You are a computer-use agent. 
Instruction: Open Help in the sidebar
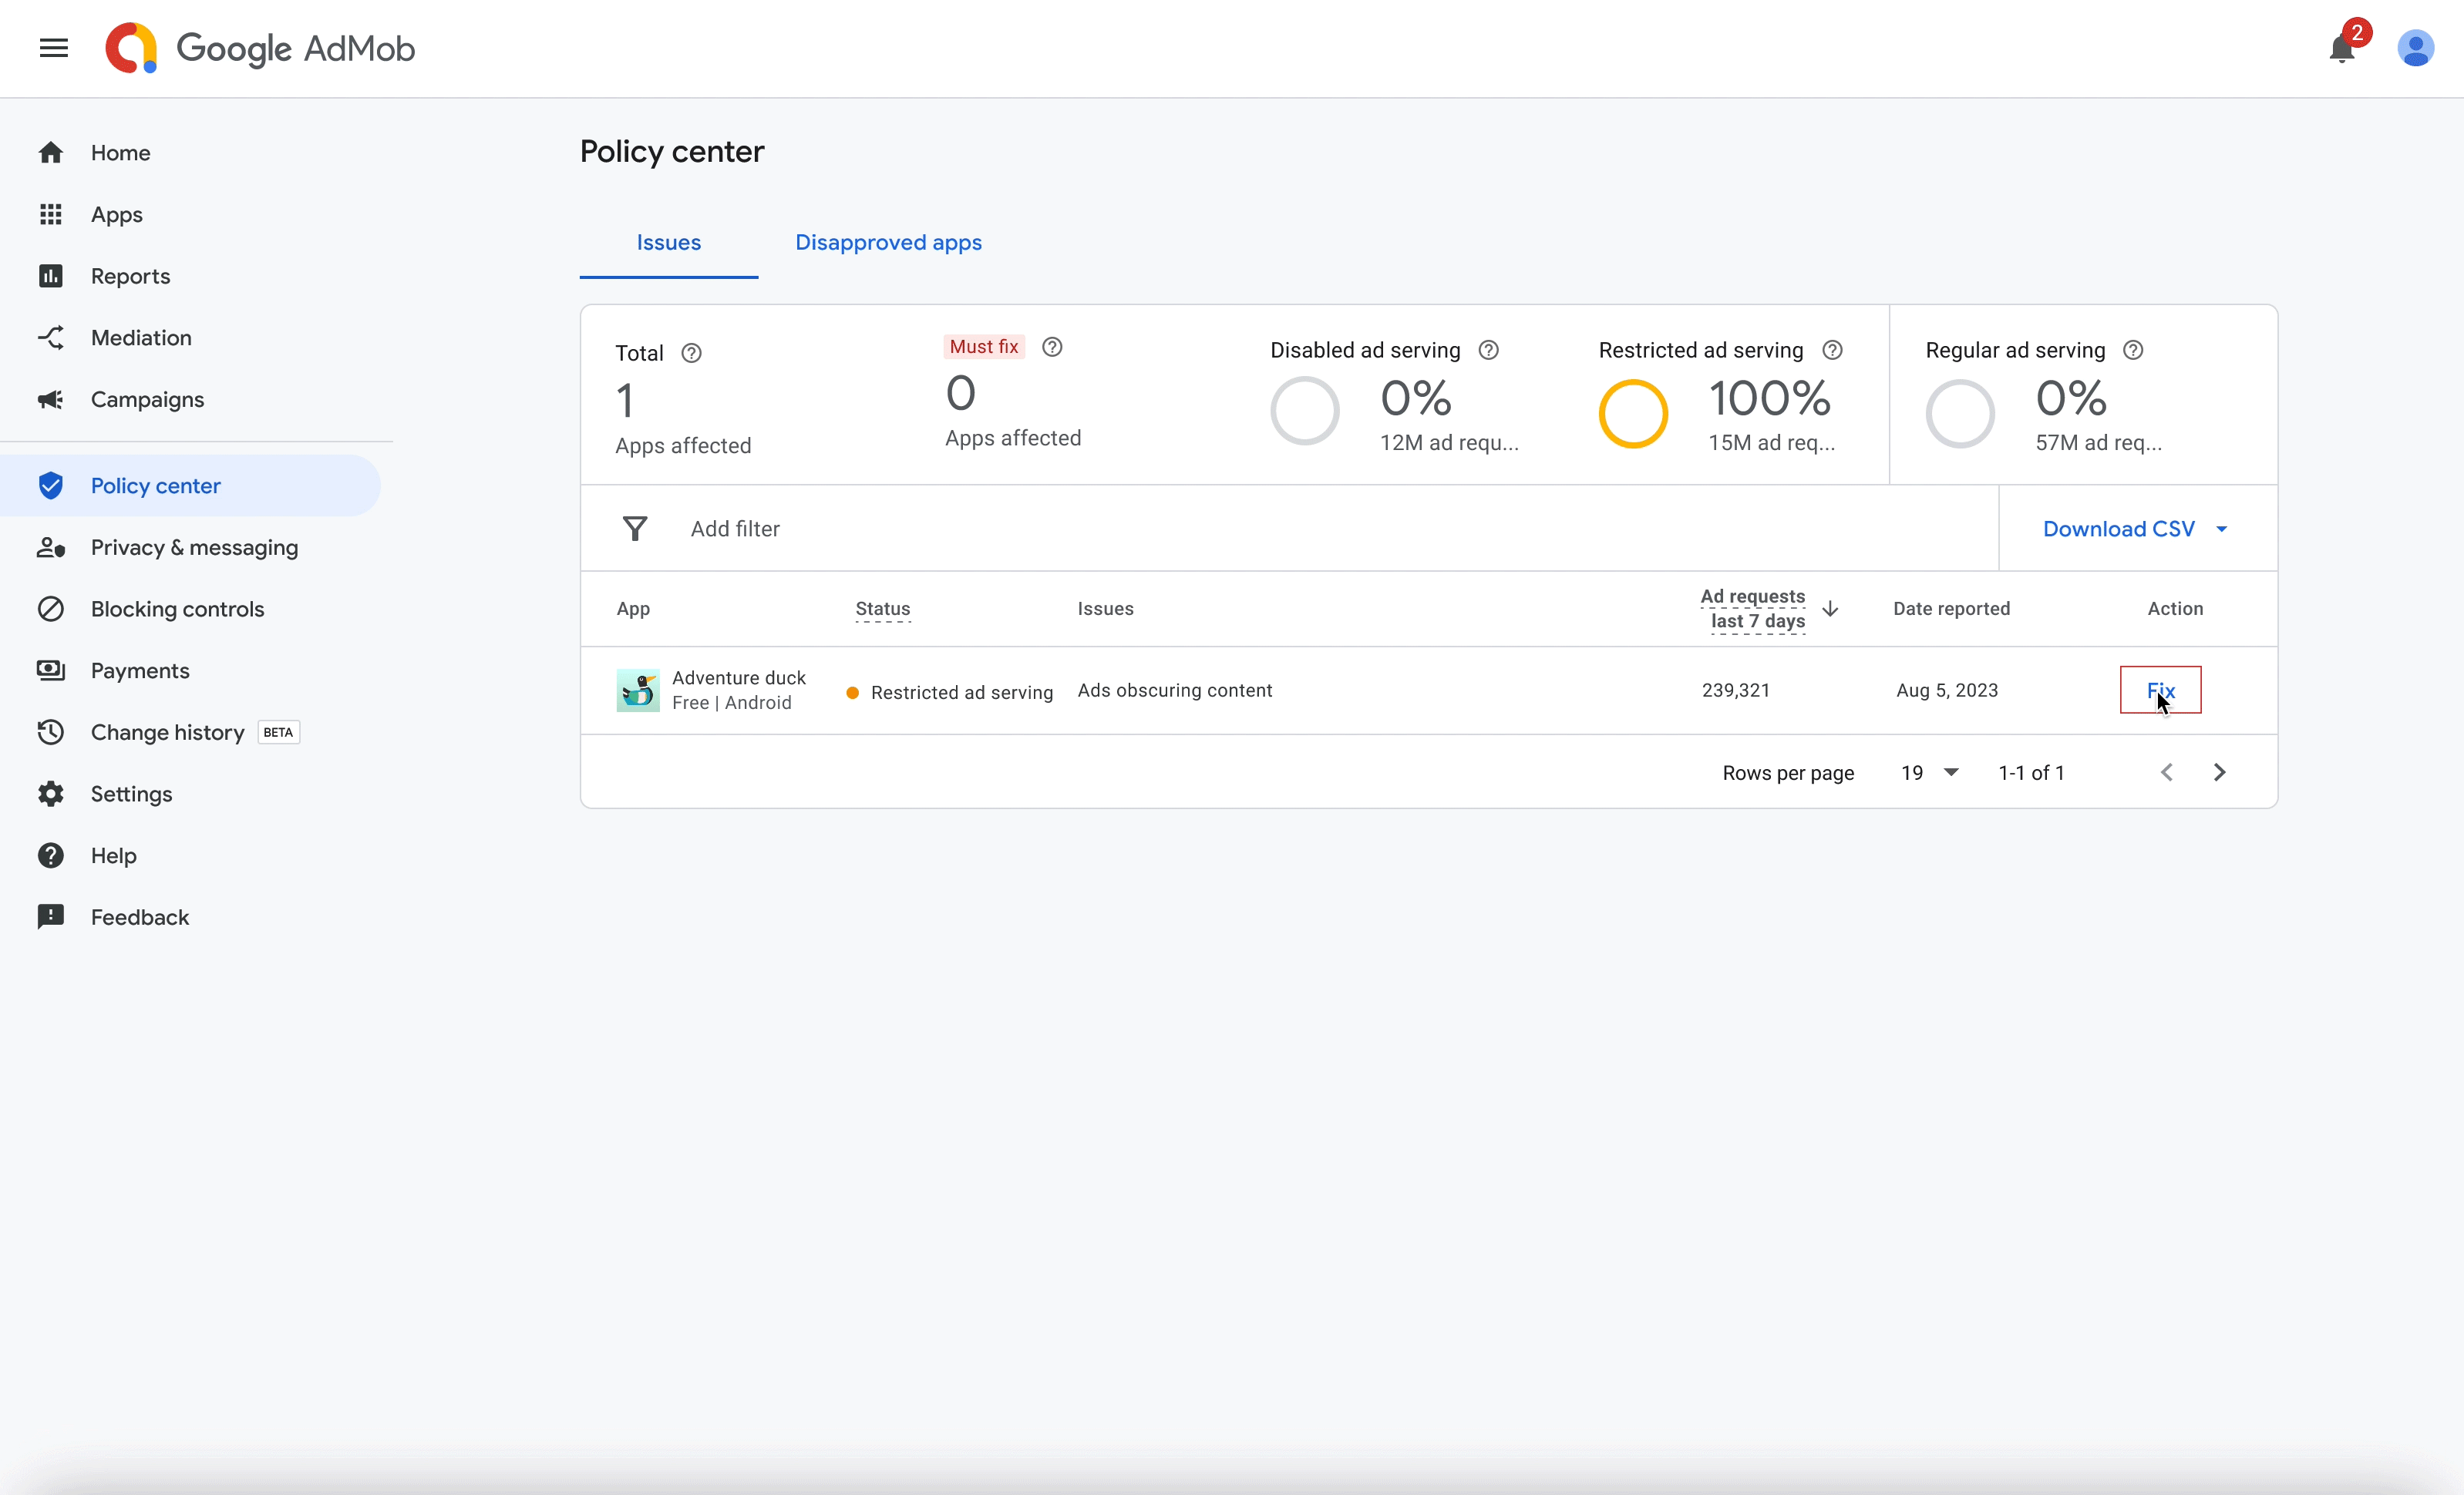(113, 855)
